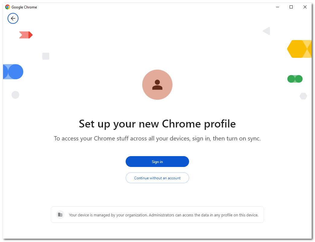The height and width of the screenshot is (242, 315).
Task: Click the blue circles decoration
Action: coord(14,72)
